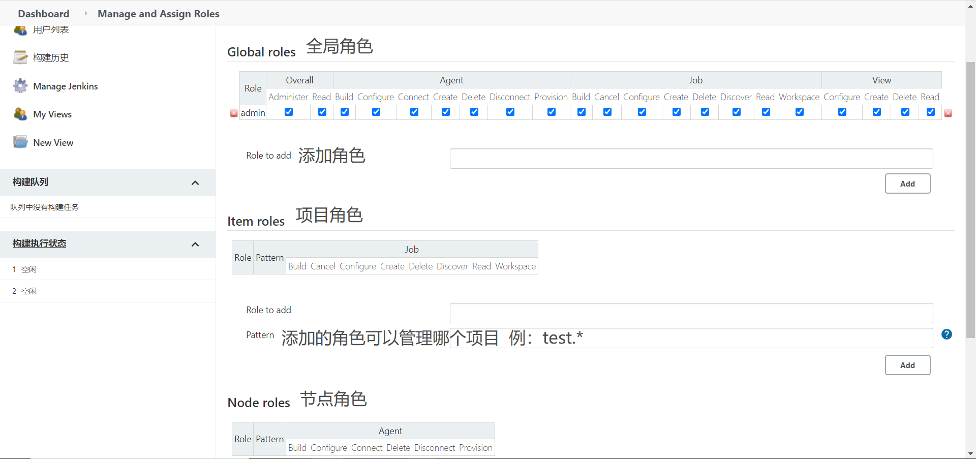The height and width of the screenshot is (459, 976).
Task: Click the 构建队列 panel title
Action: click(30, 182)
